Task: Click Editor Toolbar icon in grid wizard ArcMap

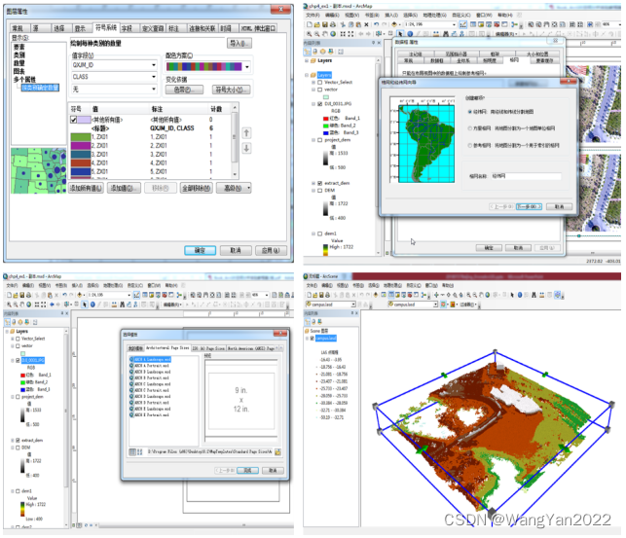Action: coord(462,24)
